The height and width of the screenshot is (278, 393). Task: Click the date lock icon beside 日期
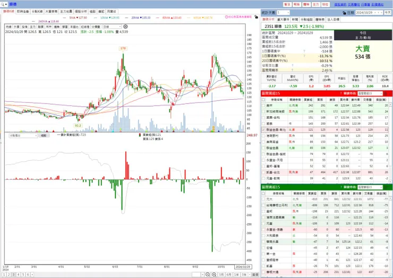pos(344,13)
